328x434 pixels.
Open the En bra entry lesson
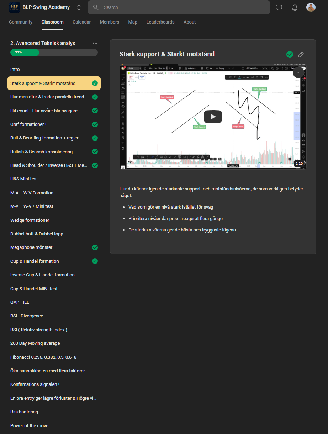pyautogui.click(x=54, y=398)
